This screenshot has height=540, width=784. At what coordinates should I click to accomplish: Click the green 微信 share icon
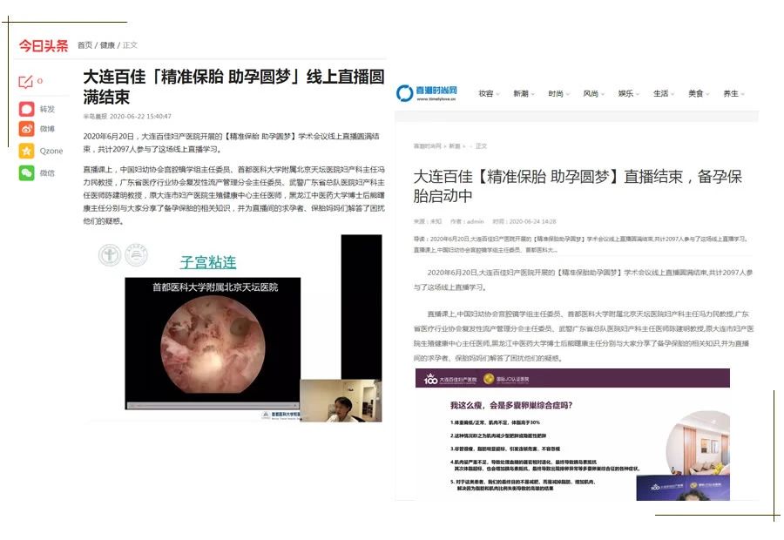coord(27,172)
